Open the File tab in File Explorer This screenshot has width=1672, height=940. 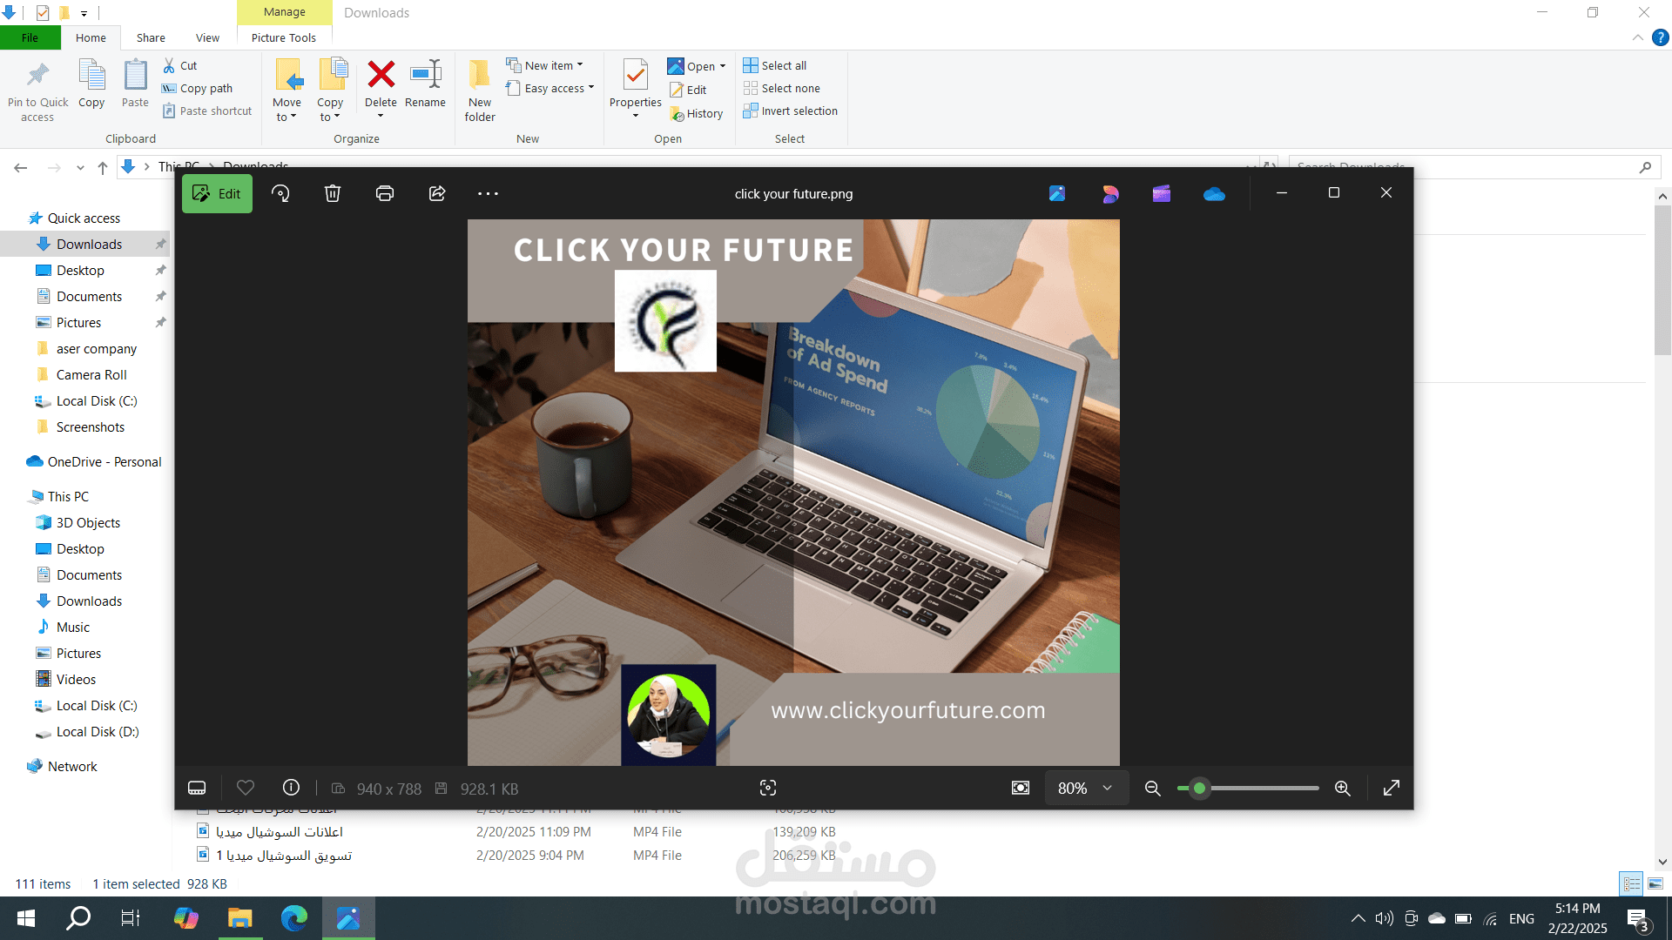coord(30,37)
